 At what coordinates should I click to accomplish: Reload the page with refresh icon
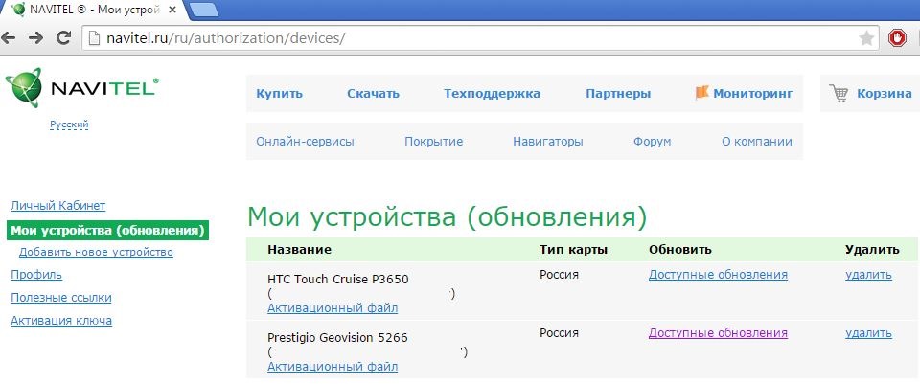63,38
